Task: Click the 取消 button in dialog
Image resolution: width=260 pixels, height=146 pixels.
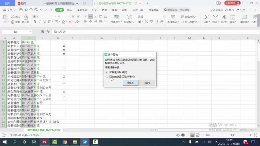Action: coord(147,83)
